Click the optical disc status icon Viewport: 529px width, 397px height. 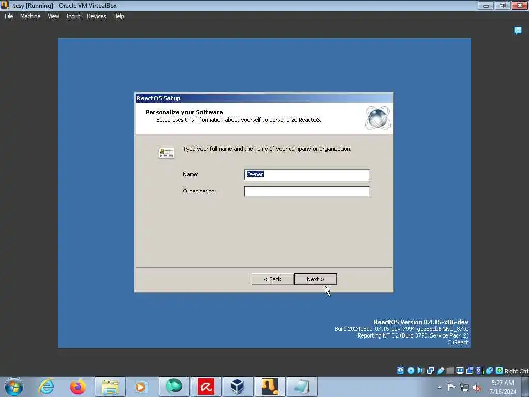(x=411, y=370)
